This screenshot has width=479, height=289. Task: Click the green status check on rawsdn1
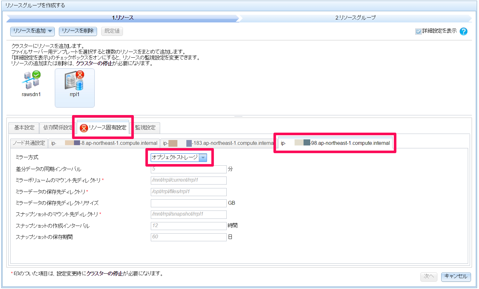click(36, 75)
